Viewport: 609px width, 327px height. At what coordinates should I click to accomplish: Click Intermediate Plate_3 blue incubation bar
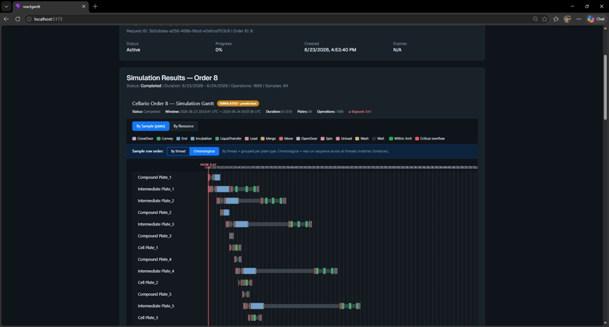tap(241, 224)
